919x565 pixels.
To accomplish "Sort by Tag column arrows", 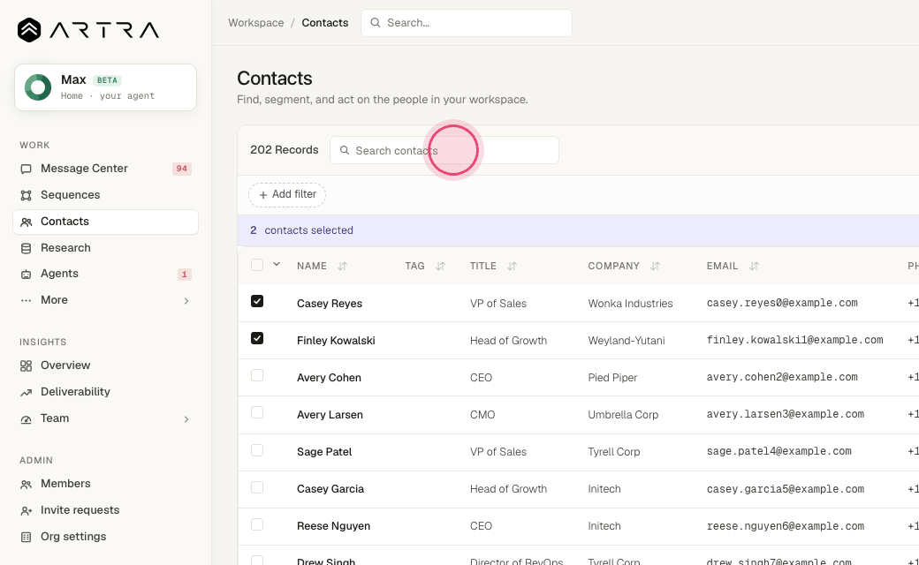I will [x=440, y=267].
